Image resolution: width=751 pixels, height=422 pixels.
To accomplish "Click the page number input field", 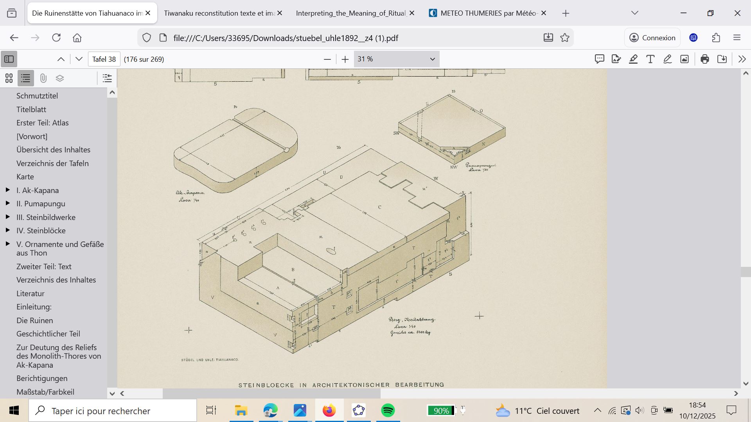I will point(104,59).
